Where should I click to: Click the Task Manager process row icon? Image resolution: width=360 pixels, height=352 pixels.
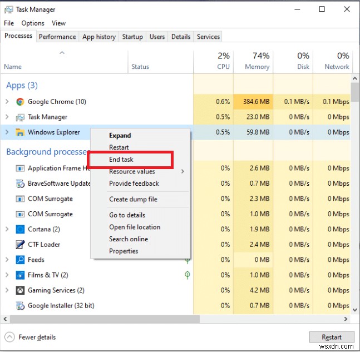pyautogui.click(x=20, y=117)
